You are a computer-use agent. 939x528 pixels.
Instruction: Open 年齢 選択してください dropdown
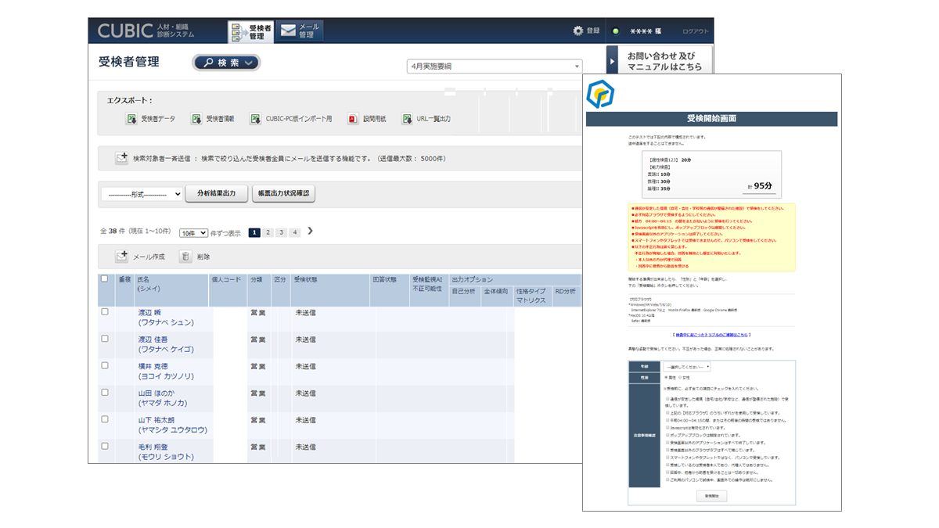click(687, 366)
